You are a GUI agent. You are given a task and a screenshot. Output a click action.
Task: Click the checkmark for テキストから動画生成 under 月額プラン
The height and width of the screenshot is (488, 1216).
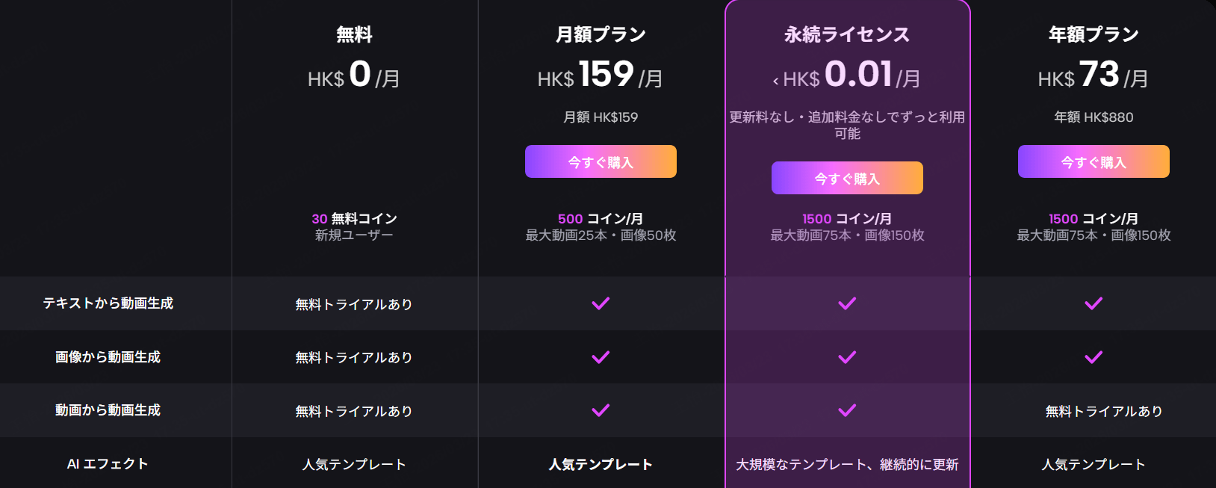[601, 303]
